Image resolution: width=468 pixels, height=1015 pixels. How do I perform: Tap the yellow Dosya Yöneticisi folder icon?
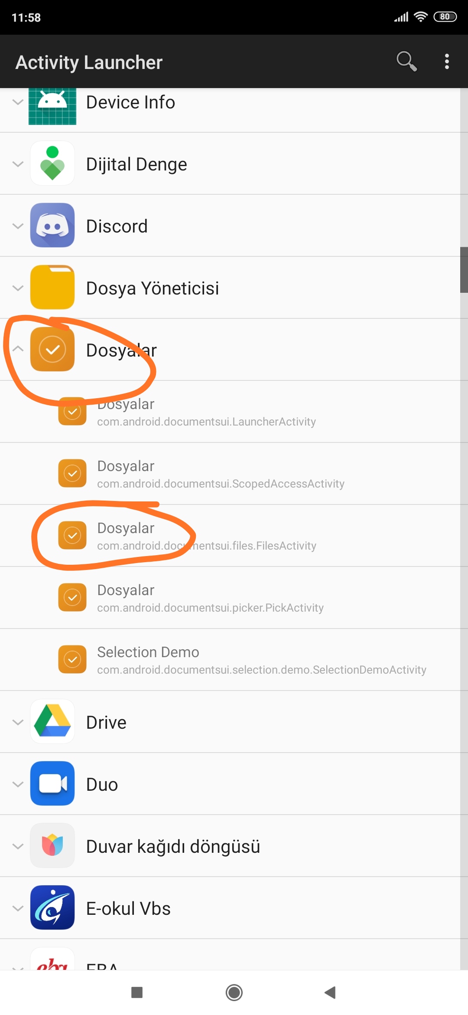52,288
